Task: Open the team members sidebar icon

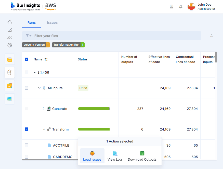Action: point(10,37)
